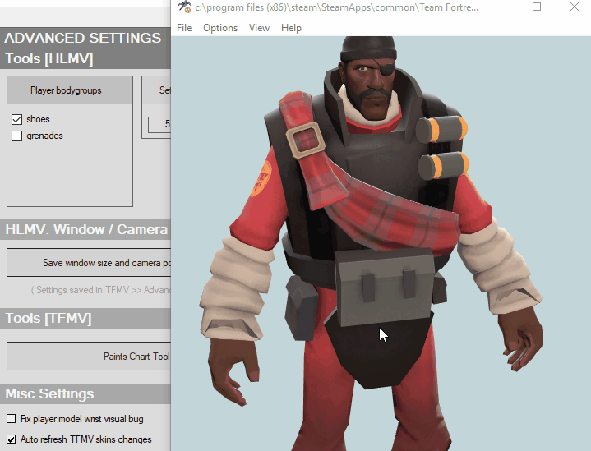The height and width of the screenshot is (451, 591).
Task: Click the HLMV: Window / Camera header
Action: tap(85, 229)
